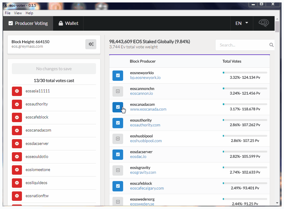This screenshot has width=284, height=209.
Task: Open the Help menu
Action: click(x=29, y=13)
